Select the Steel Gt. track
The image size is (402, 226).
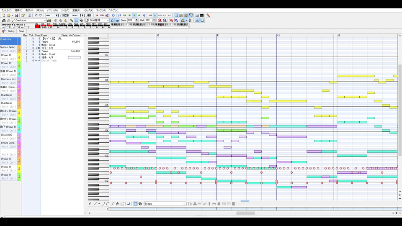[x=8, y=136]
